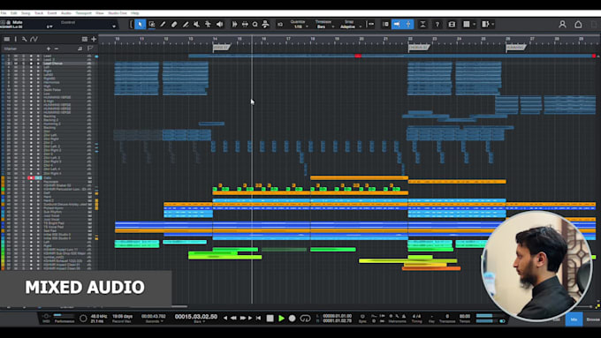Click Return to Zero button
Viewport: 601px width, 338px height.
(258, 318)
